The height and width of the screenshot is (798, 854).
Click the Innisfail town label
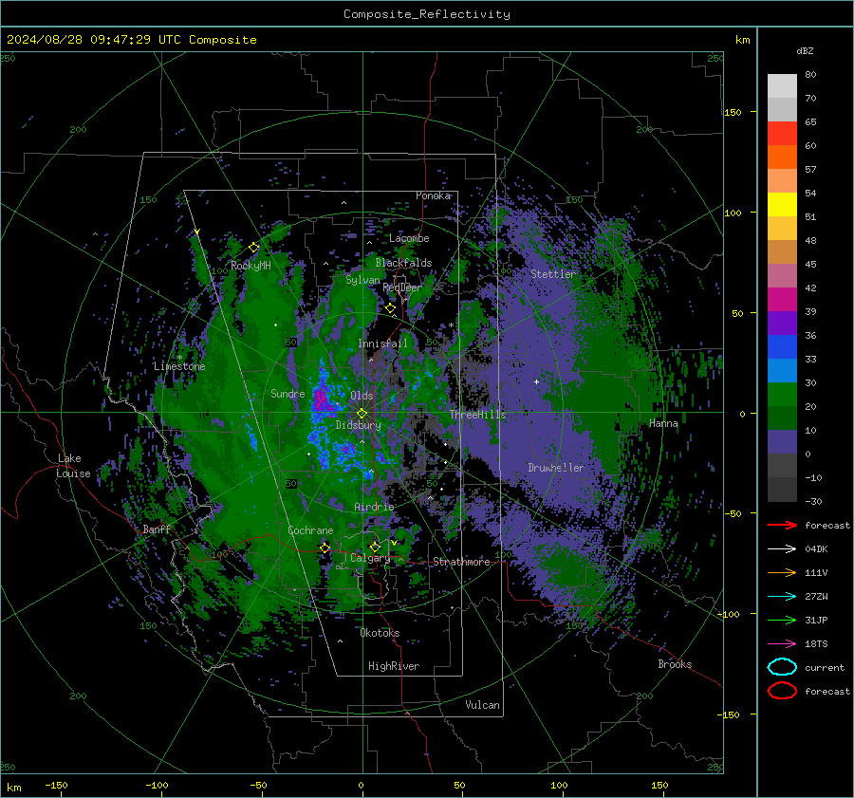(382, 343)
